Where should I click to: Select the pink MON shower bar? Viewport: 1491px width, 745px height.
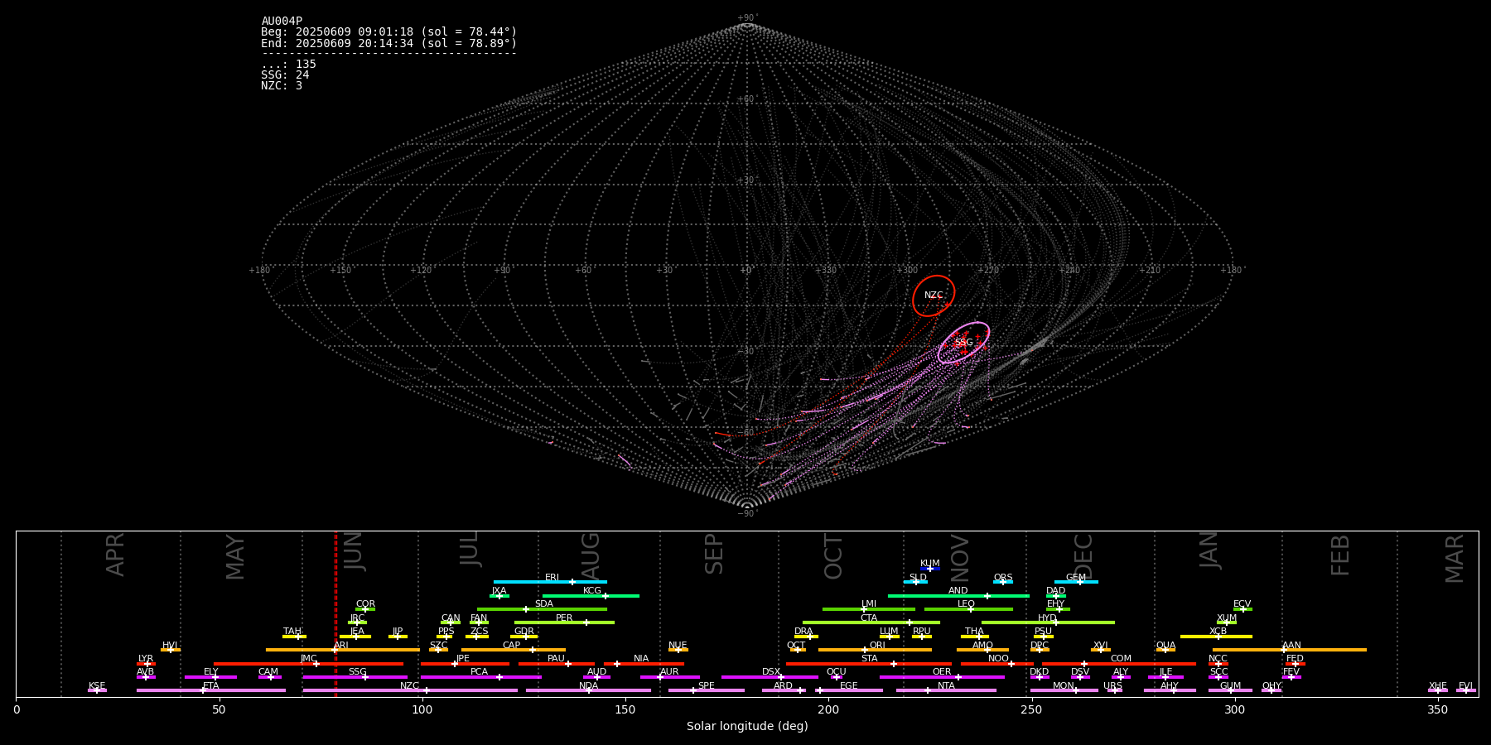(1064, 690)
